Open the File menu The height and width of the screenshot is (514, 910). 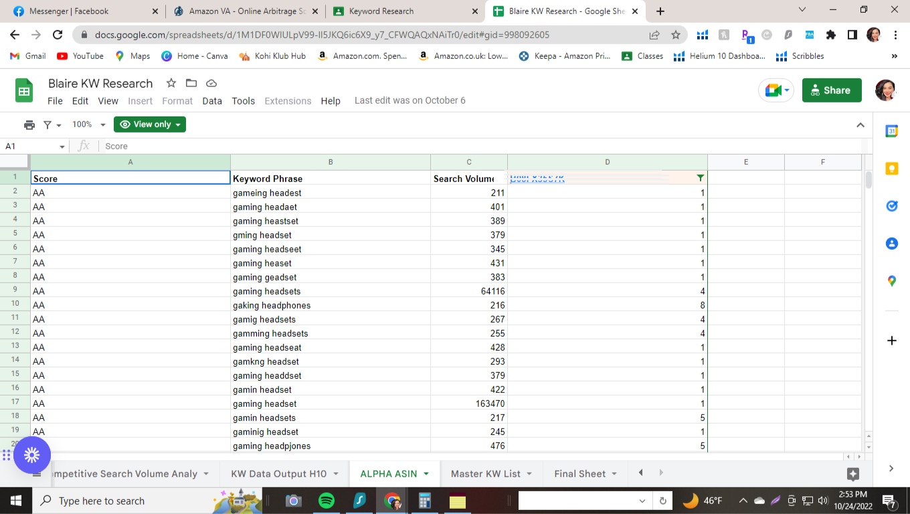(55, 101)
